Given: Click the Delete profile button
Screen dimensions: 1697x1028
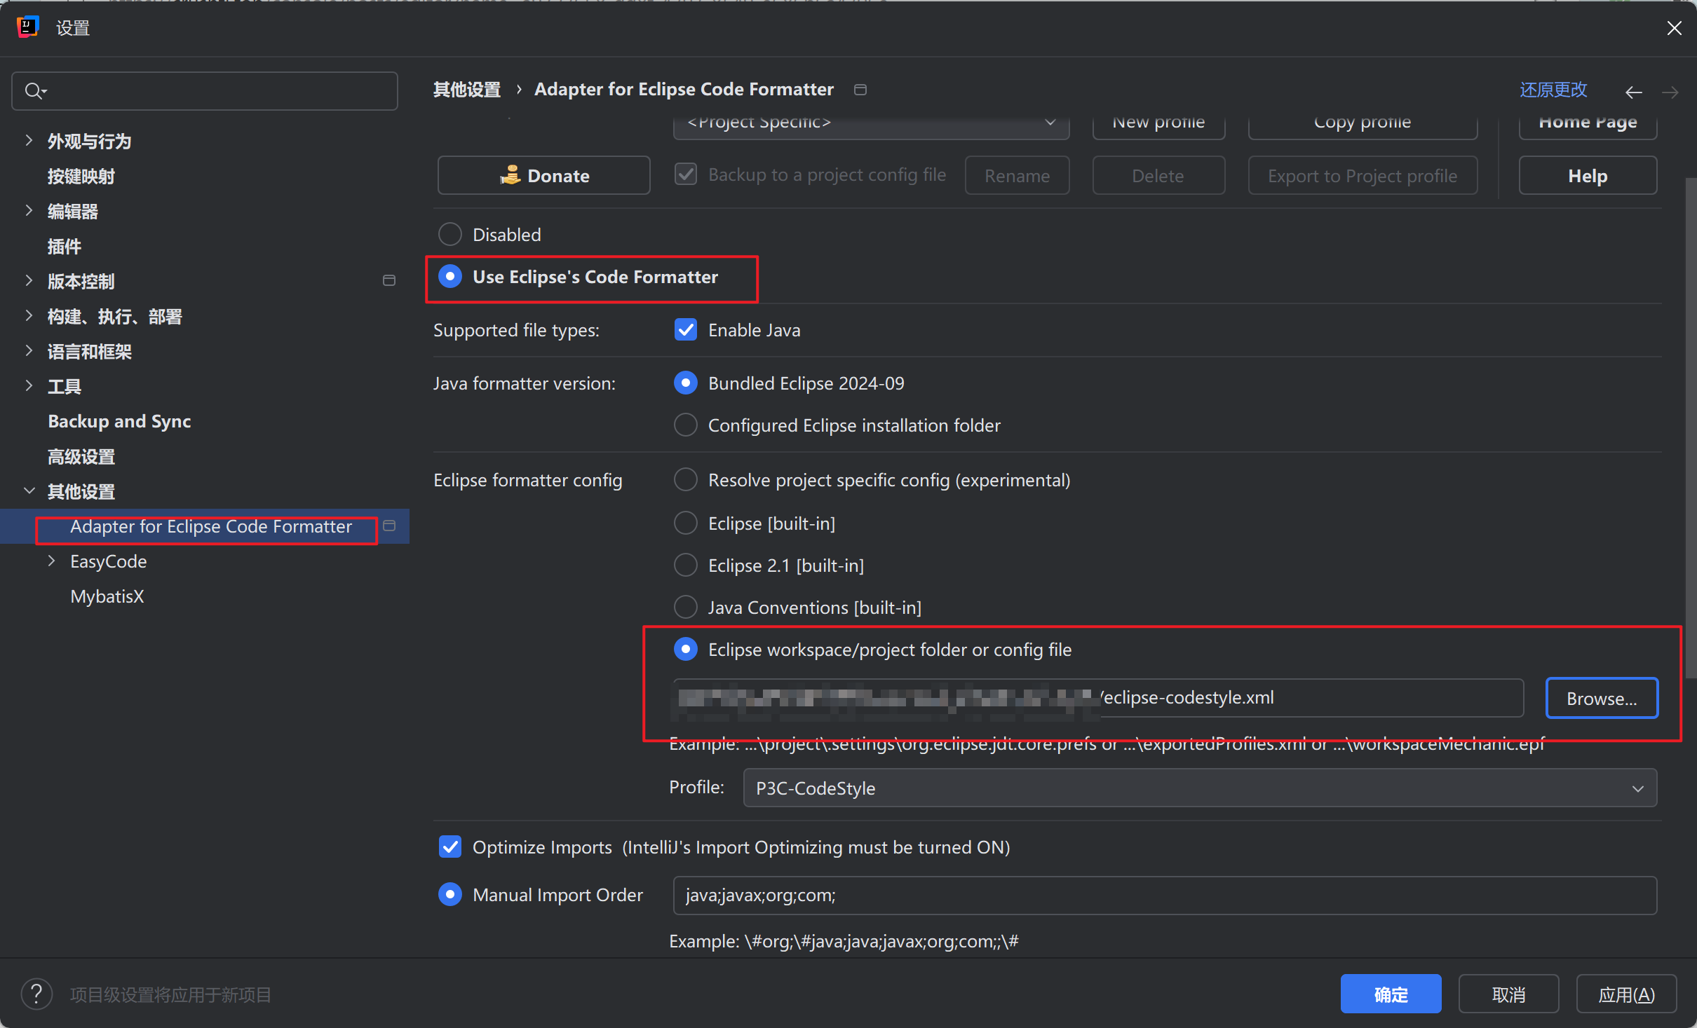Looking at the screenshot, I should pos(1158,175).
